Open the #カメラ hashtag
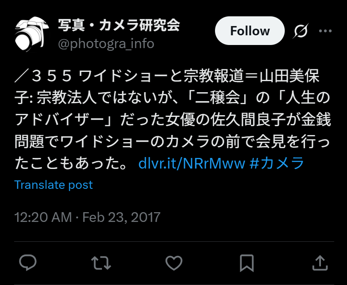 click(x=277, y=163)
